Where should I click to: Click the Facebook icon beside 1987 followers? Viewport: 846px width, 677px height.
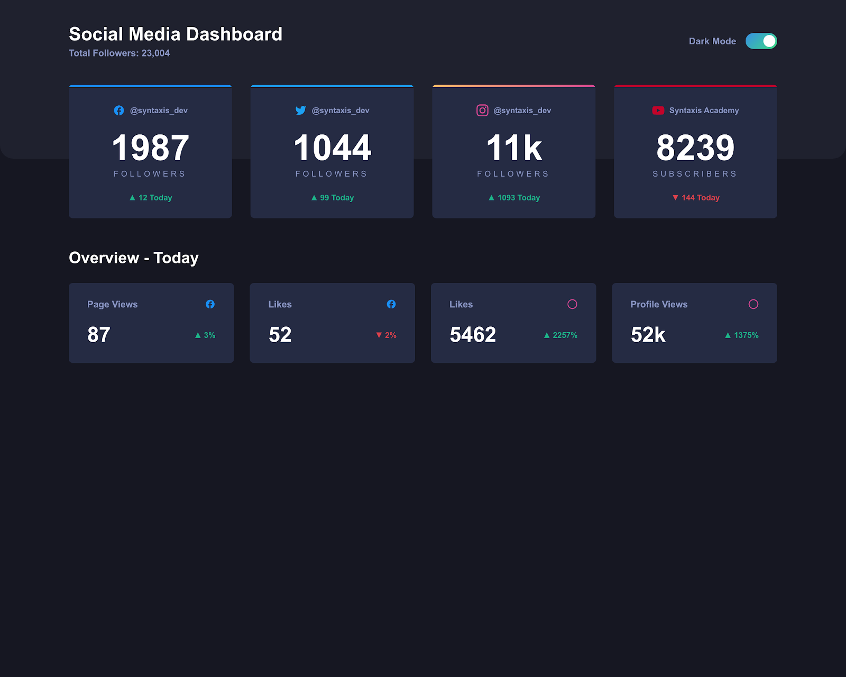tap(119, 111)
